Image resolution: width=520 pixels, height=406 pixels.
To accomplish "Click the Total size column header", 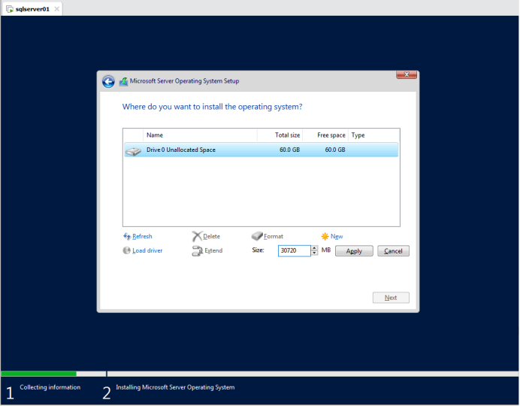I will coord(280,135).
